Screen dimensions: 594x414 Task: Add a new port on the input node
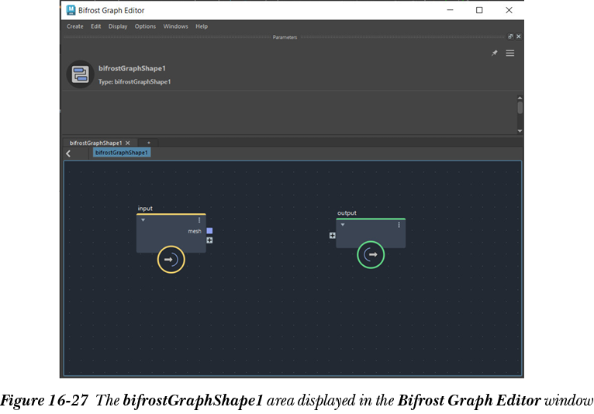(x=209, y=240)
